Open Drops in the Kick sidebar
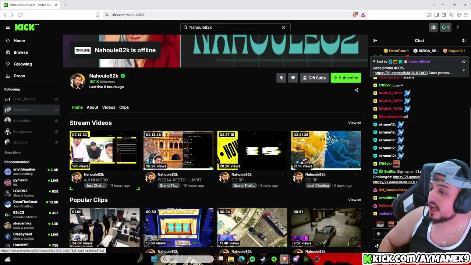471x265 pixels. pyautogui.click(x=19, y=76)
